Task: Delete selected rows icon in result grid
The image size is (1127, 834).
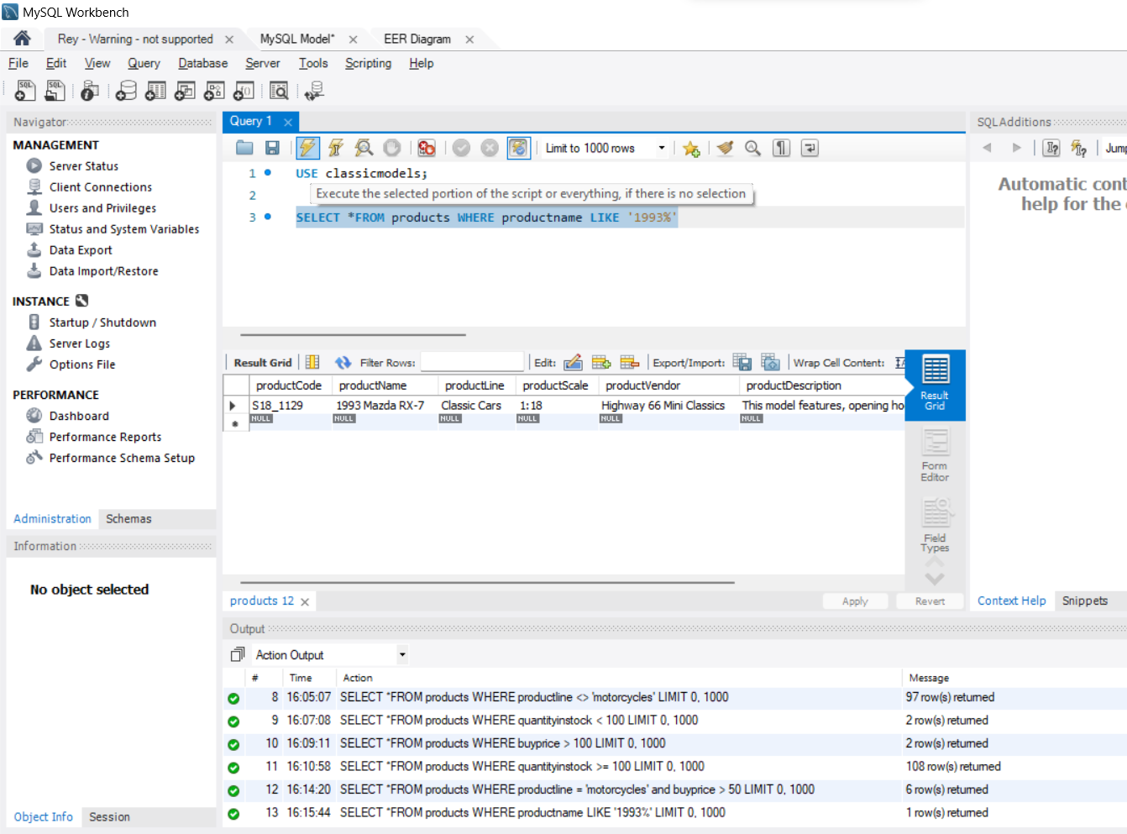Action: coord(630,362)
